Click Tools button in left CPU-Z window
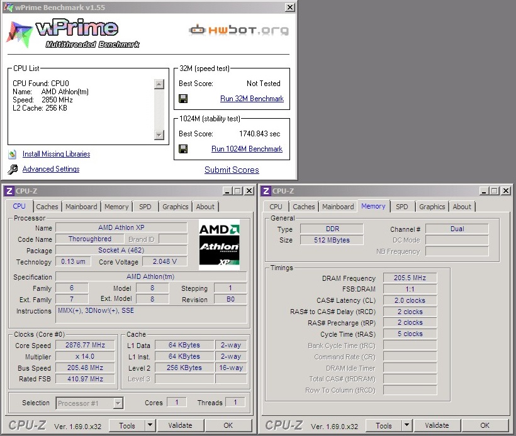The width and height of the screenshot is (516, 436). click(x=126, y=426)
